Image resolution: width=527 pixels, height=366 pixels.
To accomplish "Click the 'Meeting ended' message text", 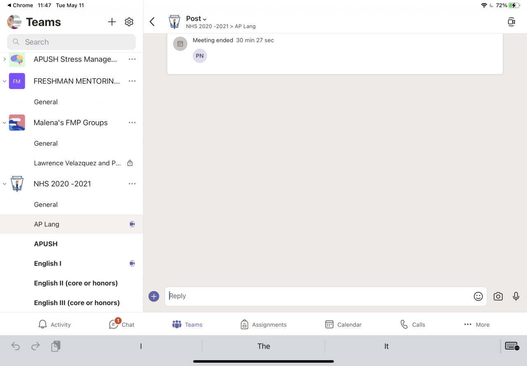I will click(x=213, y=40).
